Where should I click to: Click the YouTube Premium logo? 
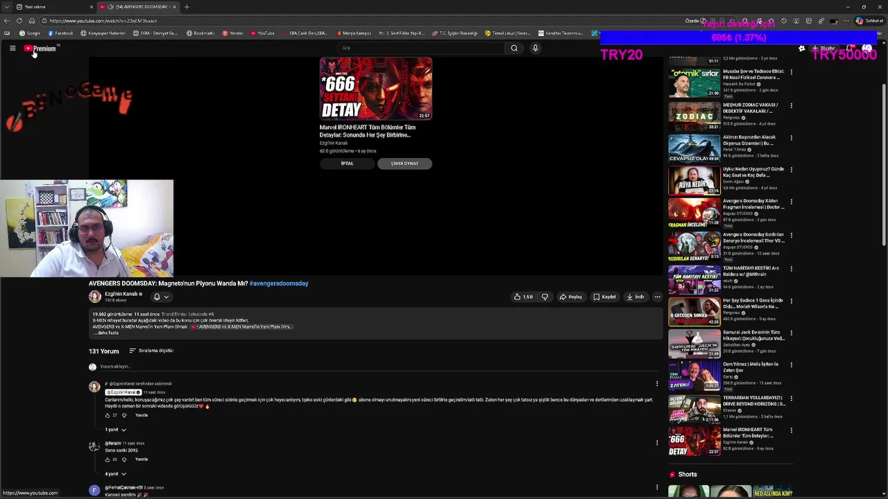click(x=40, y=49)
